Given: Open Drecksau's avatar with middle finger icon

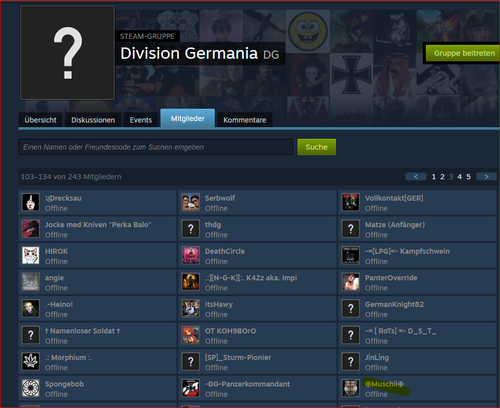Looking at the screenshot, I should coord(31,202).
